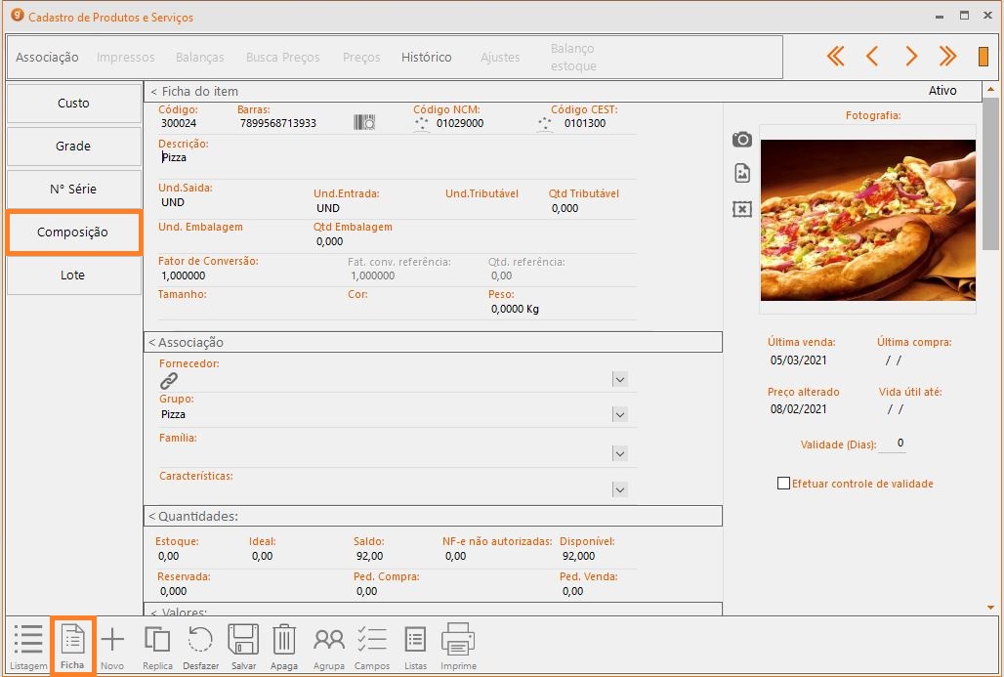1004x677 pixels.
Task: Open the Grupo dropdown
Action: point(619,414)
